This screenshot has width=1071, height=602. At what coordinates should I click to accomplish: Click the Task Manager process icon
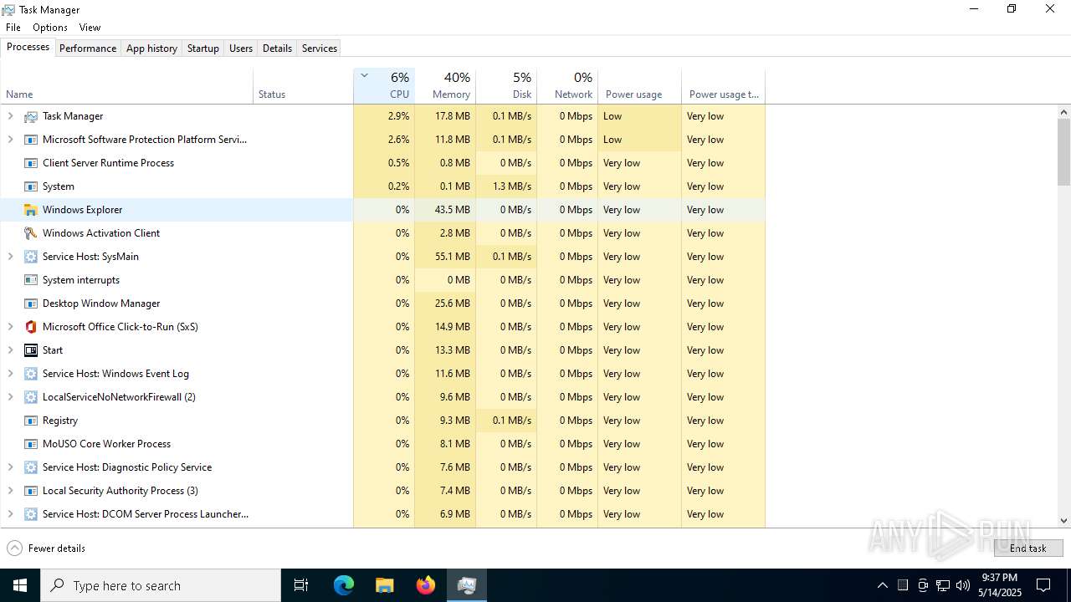pos(31,116)
